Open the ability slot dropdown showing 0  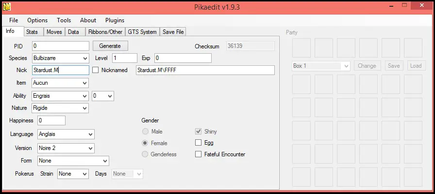[x=103, y=96]
